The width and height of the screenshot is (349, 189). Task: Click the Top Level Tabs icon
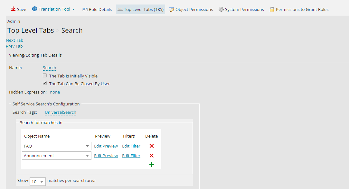pos(121,9)
